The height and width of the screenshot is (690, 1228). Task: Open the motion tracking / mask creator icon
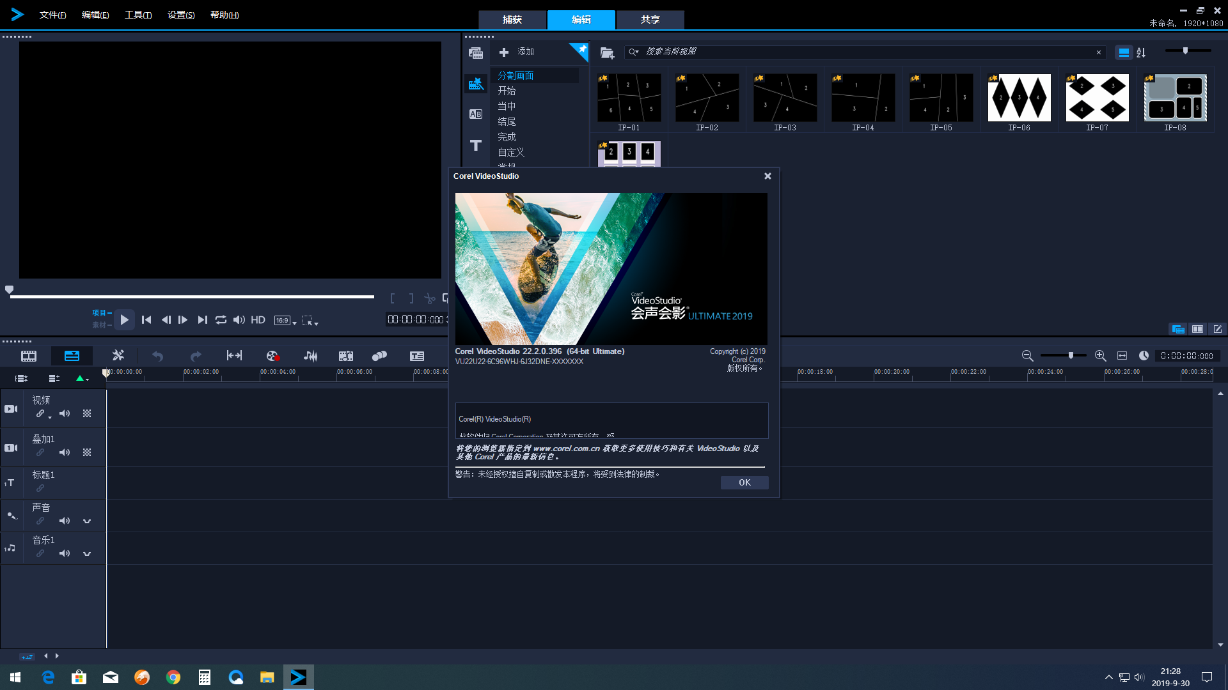click(x=380, y=356)
